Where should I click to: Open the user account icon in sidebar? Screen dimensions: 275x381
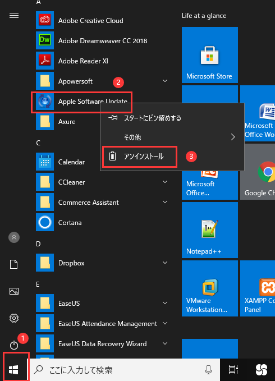point(14,237)
